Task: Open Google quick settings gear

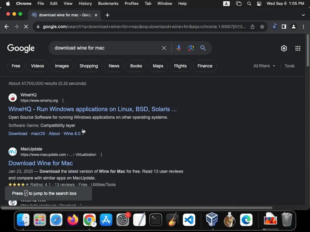Action: pos(284,48)
